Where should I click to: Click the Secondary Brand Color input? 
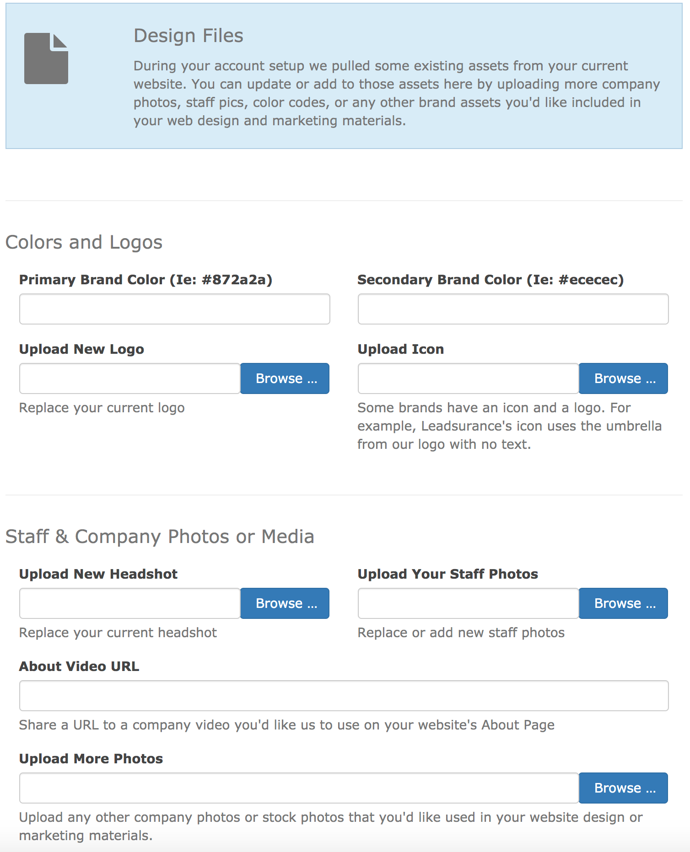[x=513, y=309]
